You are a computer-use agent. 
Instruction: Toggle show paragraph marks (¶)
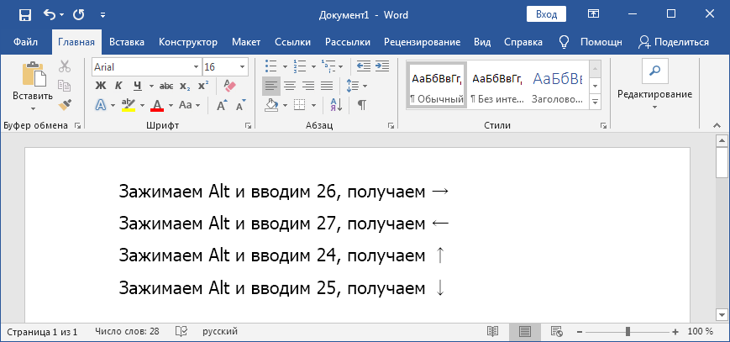click(362, 105)
